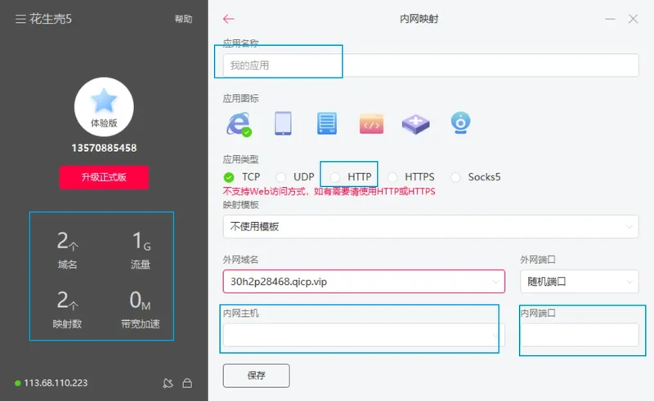The width and height of the screenshot is (654, 401).
Task: Open the 外网域名 domain dropdown
Action: click(x=364, y=282)
